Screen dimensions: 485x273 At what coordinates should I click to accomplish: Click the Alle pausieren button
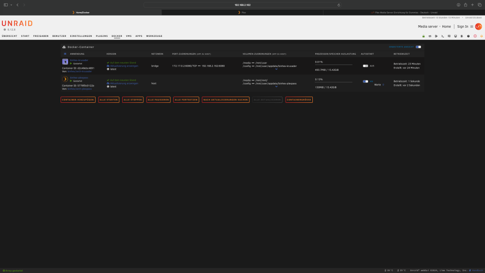tap(159, 100)
